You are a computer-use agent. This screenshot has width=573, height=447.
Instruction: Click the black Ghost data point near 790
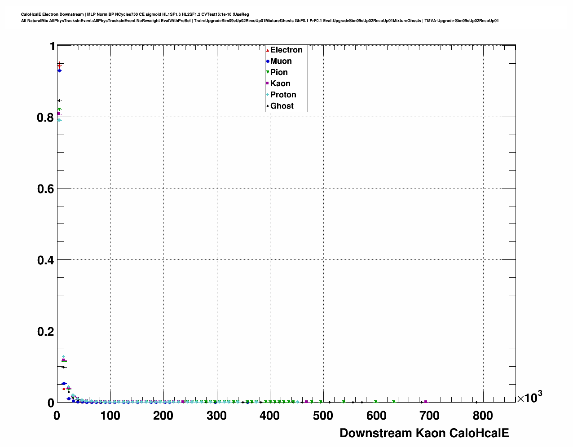(x=476, y=402)
